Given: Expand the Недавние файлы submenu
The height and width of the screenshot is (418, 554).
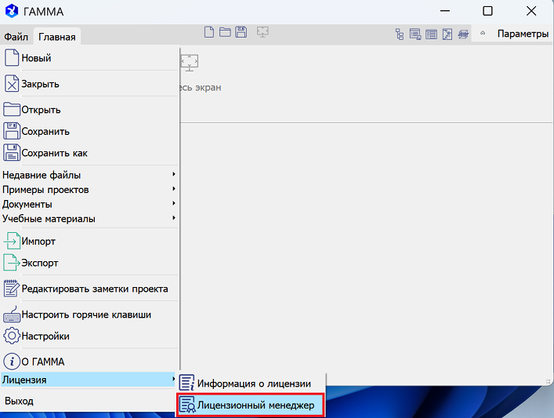Looking at the screenshot, I should click(88, 175).
